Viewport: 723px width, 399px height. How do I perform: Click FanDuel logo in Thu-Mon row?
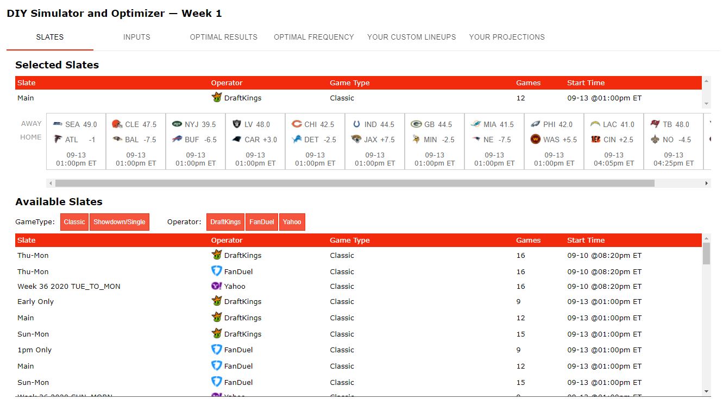point(217,271)
